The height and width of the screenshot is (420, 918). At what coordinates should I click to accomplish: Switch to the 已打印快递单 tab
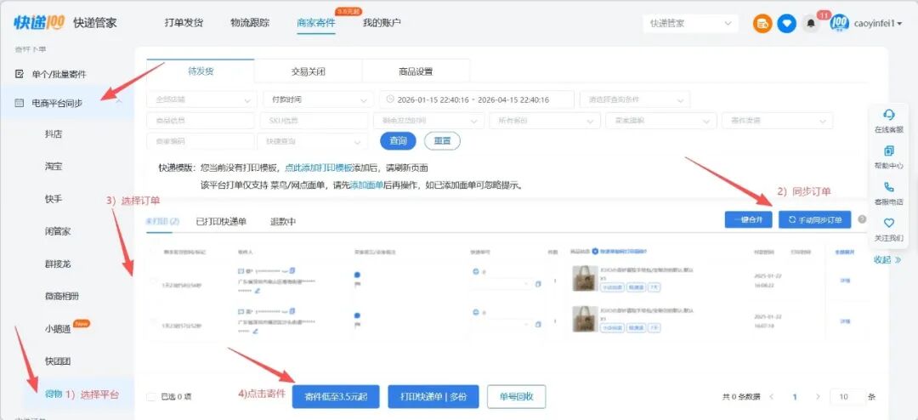(x=221, y=221)
